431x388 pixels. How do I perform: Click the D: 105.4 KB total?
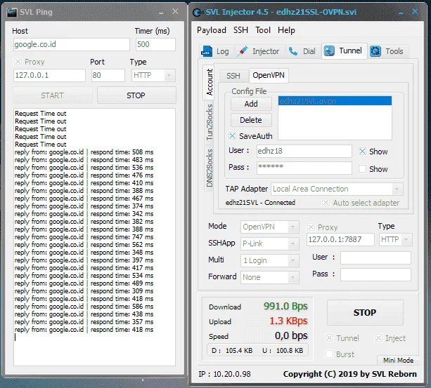pyautogui.click(x=232, y=350)
